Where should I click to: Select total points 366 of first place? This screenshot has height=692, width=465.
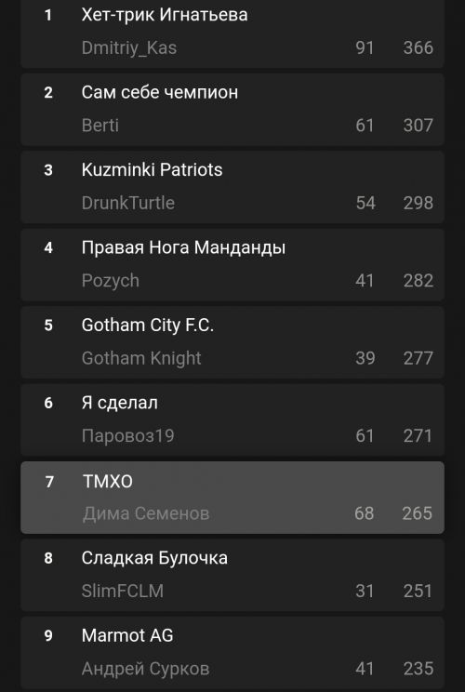pos(418,48)
